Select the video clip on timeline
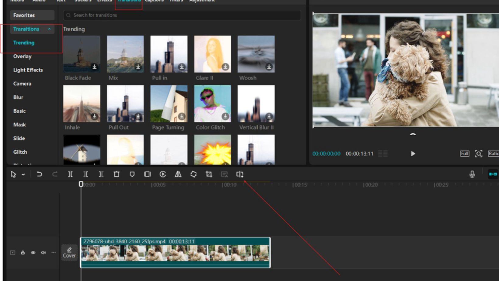Image resolution: width=499 pixels, height=281 pixels. click(x=175, y=252)
